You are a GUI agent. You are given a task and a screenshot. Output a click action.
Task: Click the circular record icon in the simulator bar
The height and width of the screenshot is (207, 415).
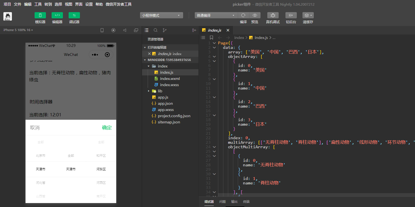pyautogui.click(x=113, y=30)
